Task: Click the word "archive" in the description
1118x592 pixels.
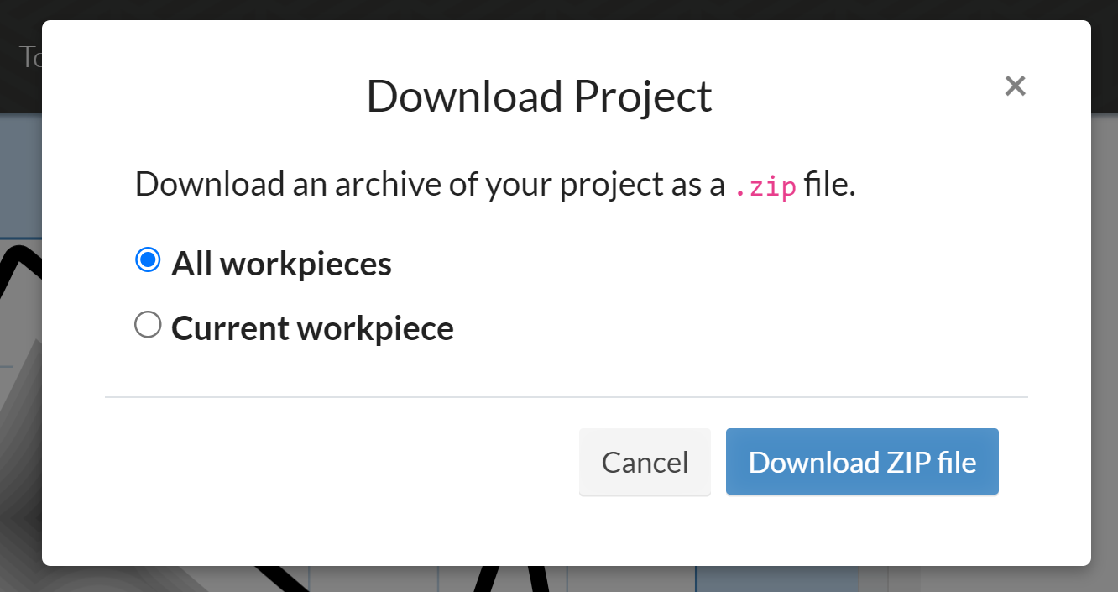Action: 389,185
